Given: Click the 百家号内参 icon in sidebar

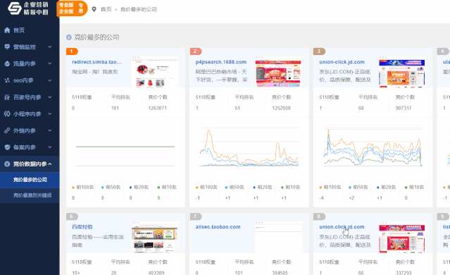Looking at the screenshot, I should (7, 97).
